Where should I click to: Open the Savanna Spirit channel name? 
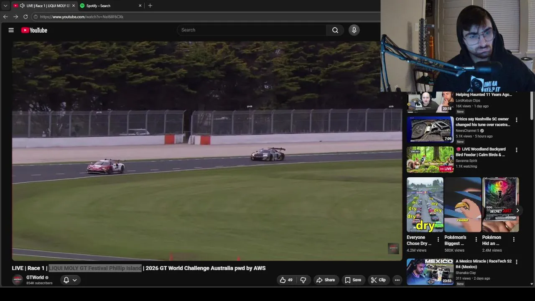coord(466,161)
